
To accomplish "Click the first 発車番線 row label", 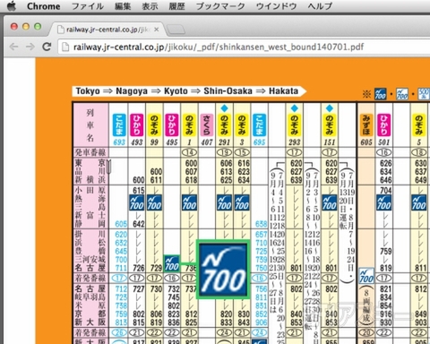I will coord(90,152).
